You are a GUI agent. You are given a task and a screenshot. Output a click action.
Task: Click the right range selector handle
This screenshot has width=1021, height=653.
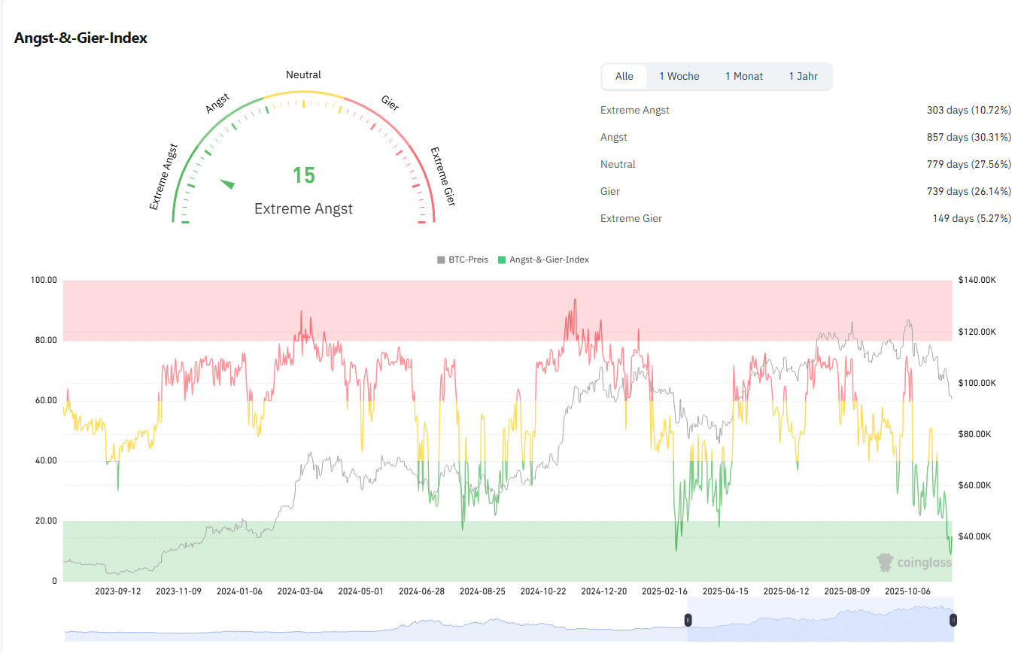tap(953, 619)
